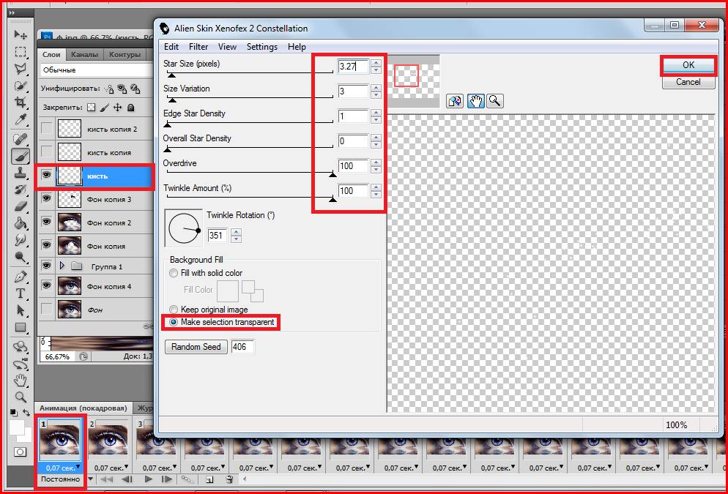Image resolution: width=728 pixels, height=494 pixels.
Task: Hide the 'Фон копия 2' layer
Action: pos(46,222)
